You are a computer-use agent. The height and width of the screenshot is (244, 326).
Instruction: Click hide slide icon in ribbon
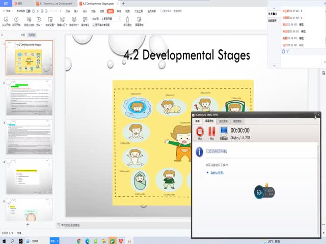point(62,19)
